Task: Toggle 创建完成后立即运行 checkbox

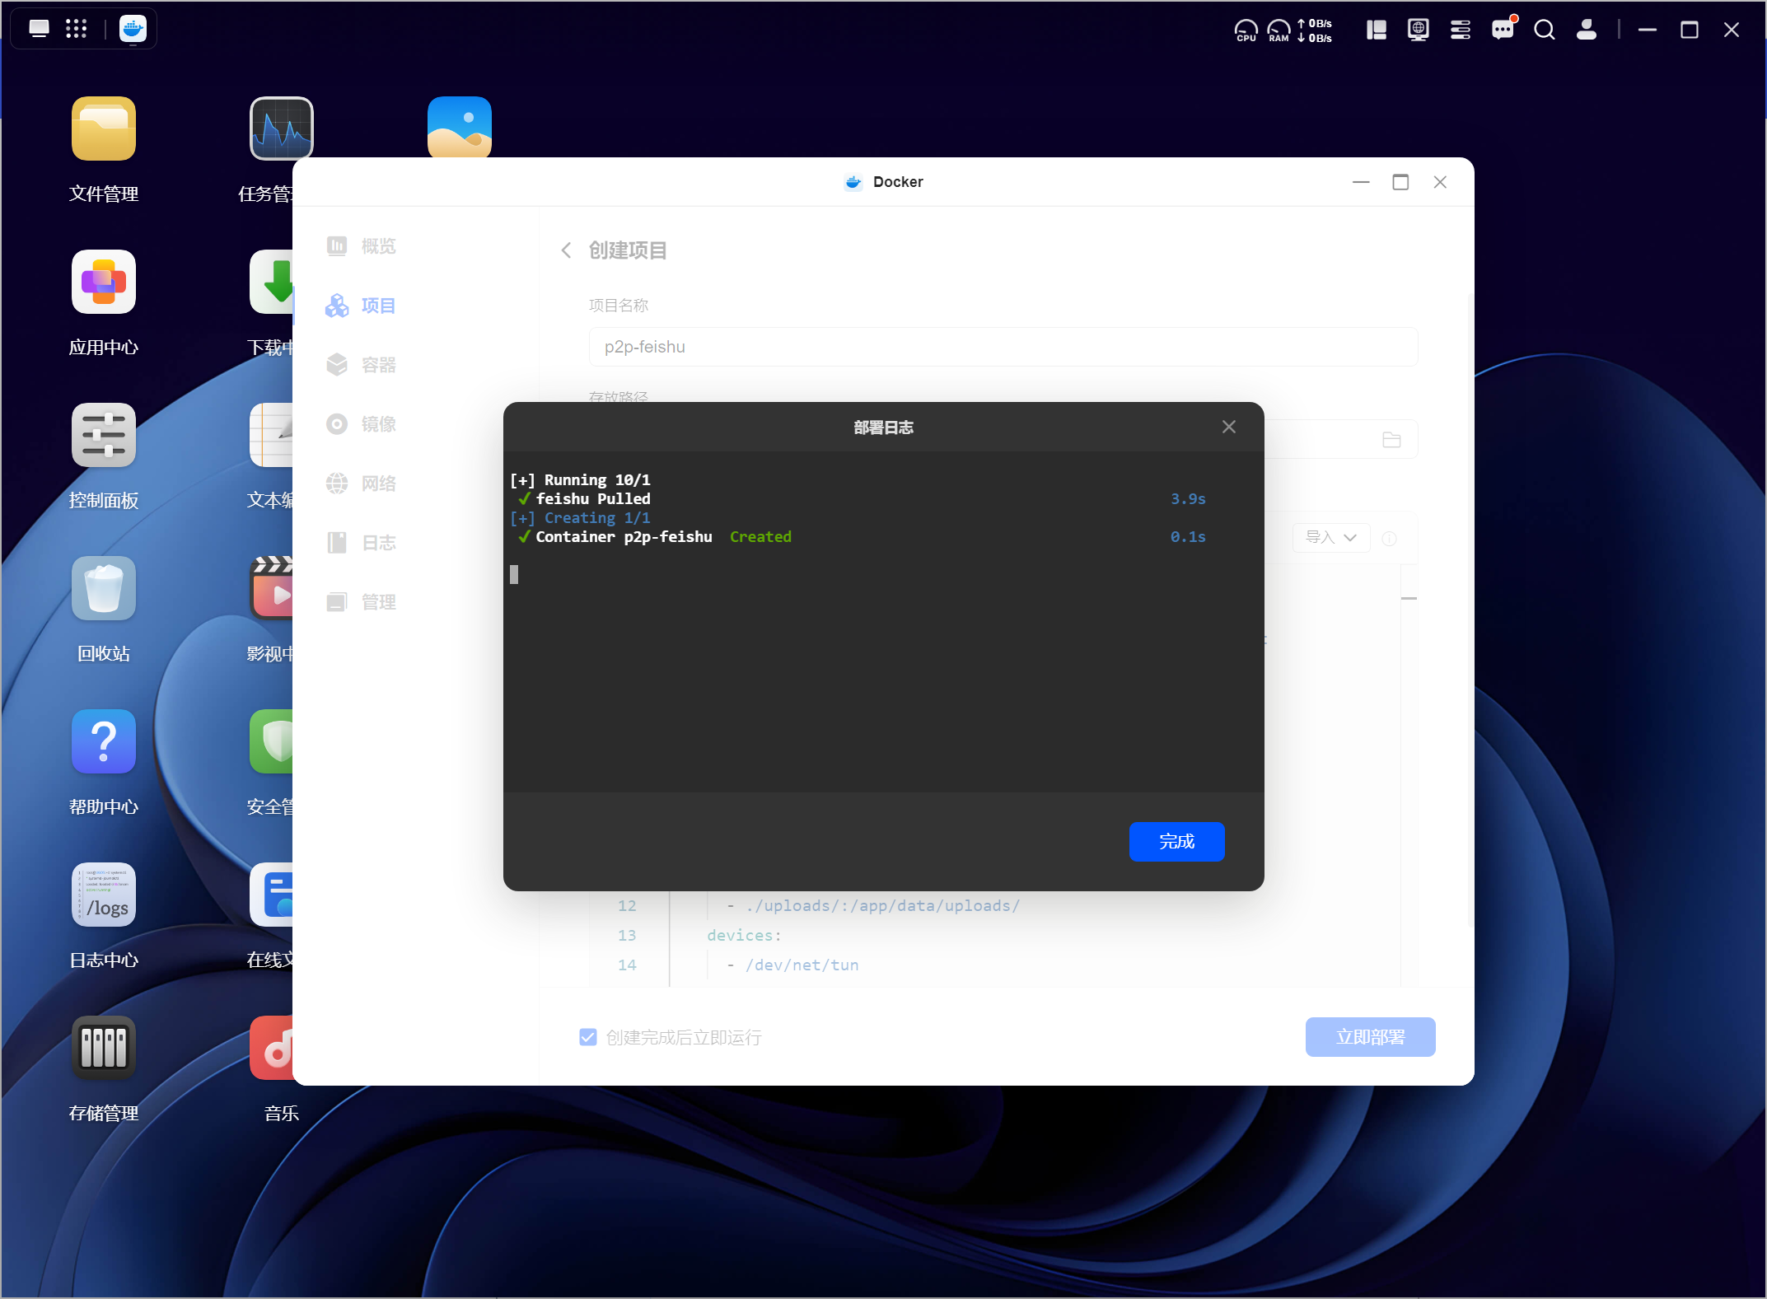Action: tap(588, 1037)
